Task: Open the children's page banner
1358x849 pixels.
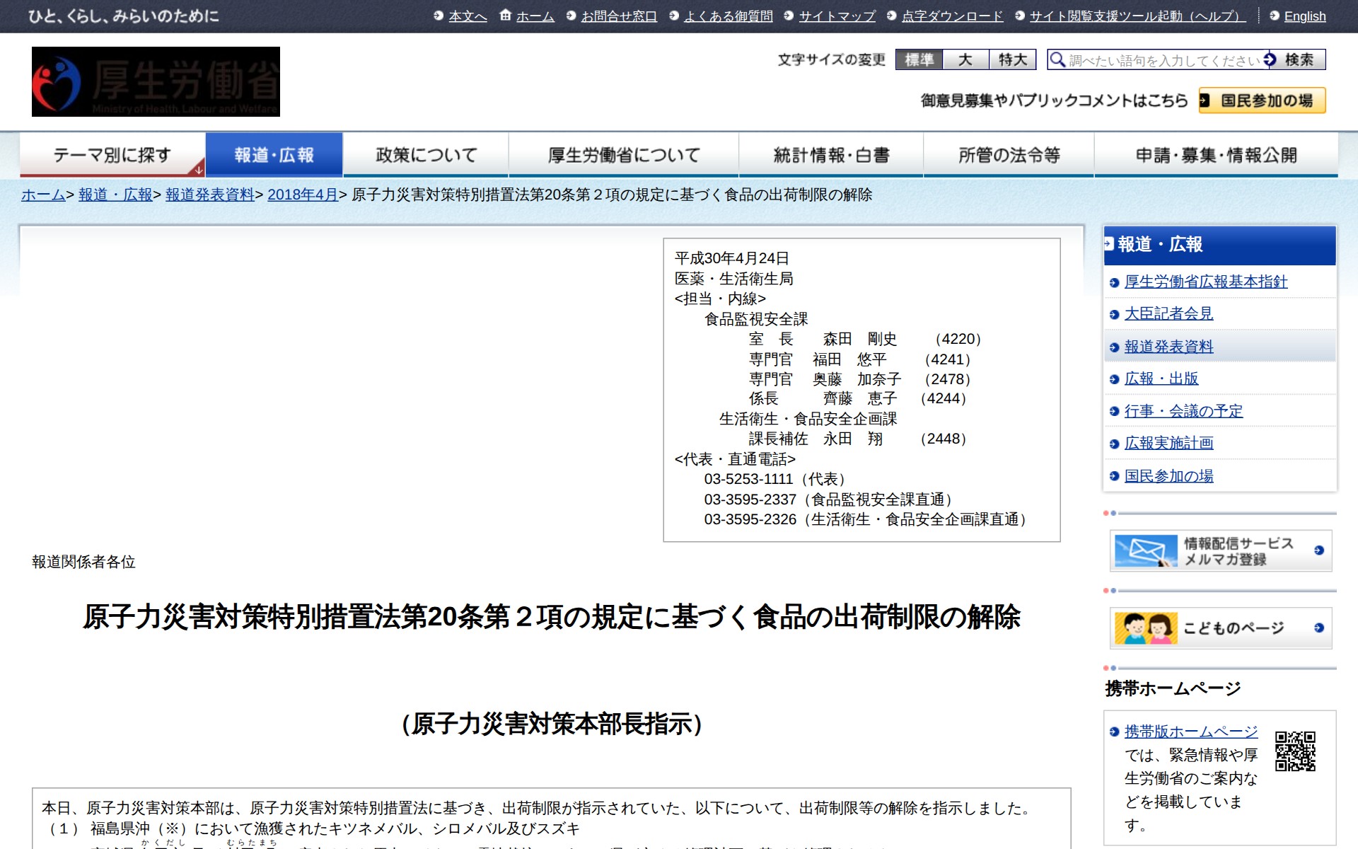Action: pos(1220,628)
